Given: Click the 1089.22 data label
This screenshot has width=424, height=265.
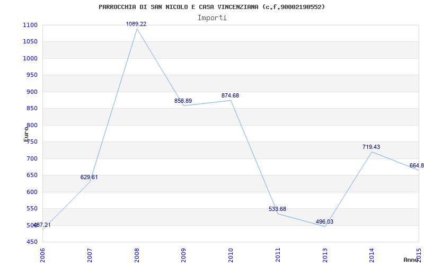Looking at the screenshot, I should coord(136,24).
